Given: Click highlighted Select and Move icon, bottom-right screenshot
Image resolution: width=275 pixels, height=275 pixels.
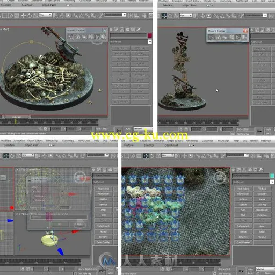Looking at the screenshot, I should click(x=146, y=156).
